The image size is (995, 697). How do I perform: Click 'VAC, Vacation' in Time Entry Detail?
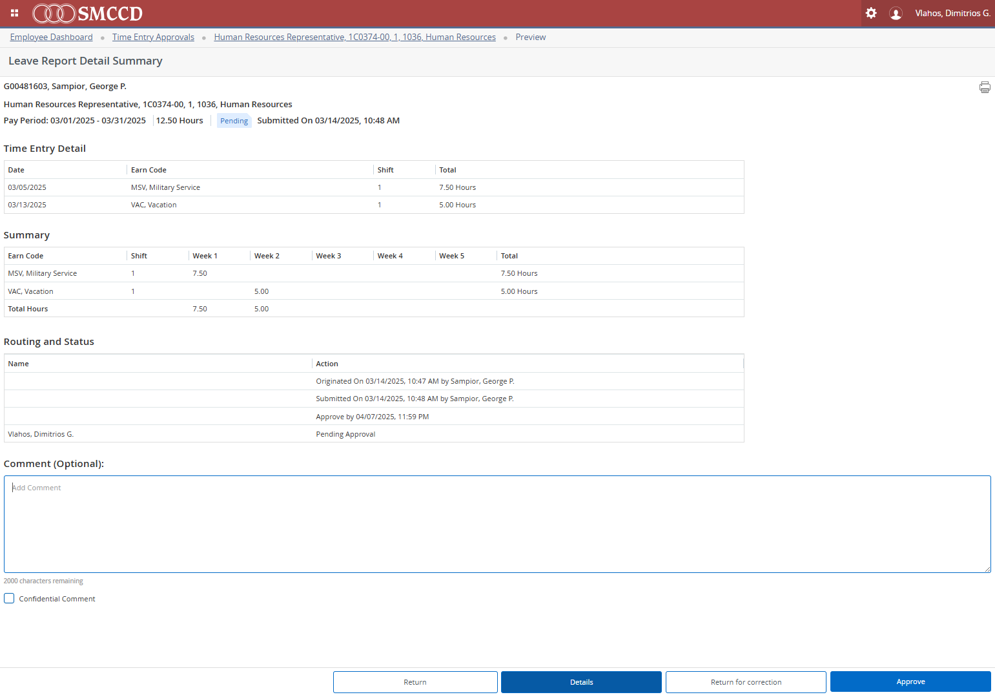click(x=154, y=205)
